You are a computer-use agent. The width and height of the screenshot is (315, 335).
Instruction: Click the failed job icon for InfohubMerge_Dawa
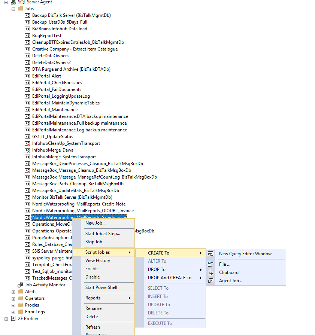click(x=27, y=150)
